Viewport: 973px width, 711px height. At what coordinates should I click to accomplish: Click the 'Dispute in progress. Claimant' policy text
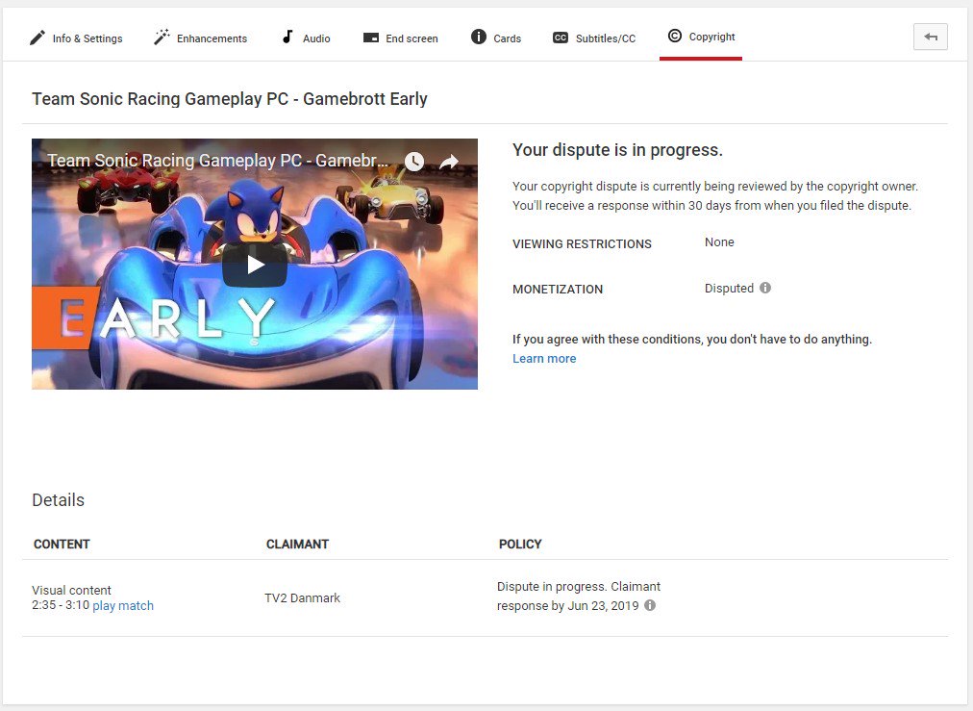pos(579,587)
